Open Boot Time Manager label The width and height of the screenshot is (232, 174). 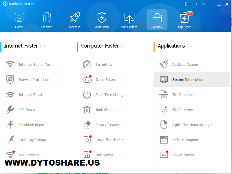(111, 95)
